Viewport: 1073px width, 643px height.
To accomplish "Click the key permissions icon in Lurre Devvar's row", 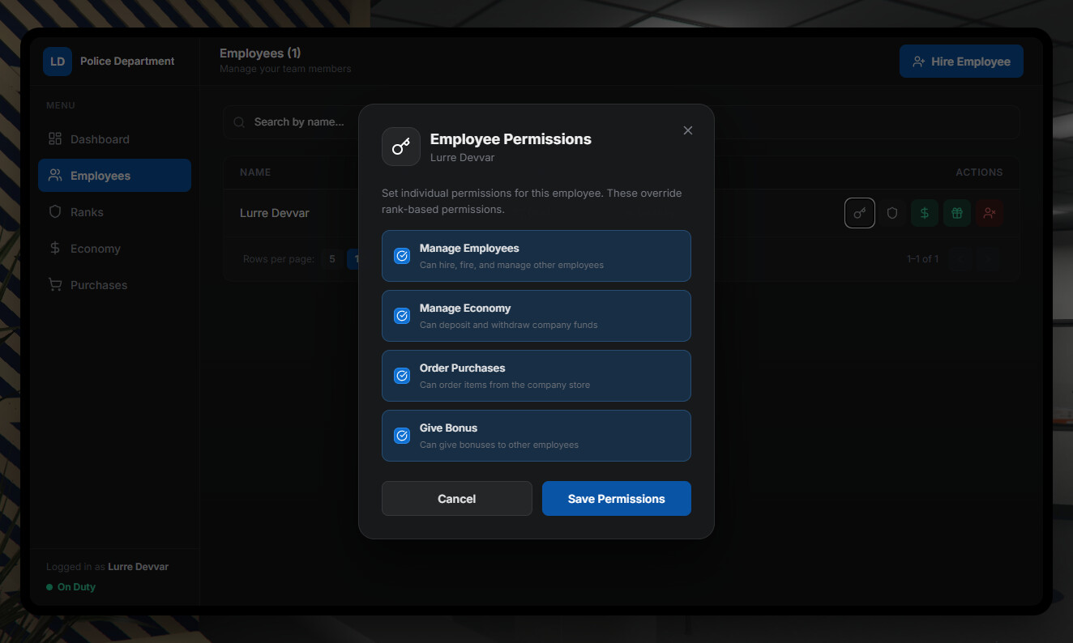I will pos(860,213).
